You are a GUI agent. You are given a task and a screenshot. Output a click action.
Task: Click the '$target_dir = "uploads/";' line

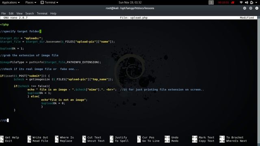pyautogui.click(x=22, y=38)
